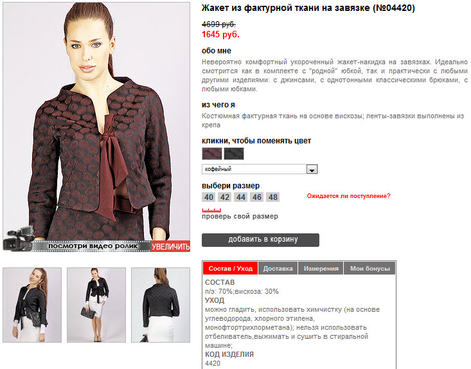
Task: Open the color dropdown arrow next to кофейный
Action: (312, 169)
